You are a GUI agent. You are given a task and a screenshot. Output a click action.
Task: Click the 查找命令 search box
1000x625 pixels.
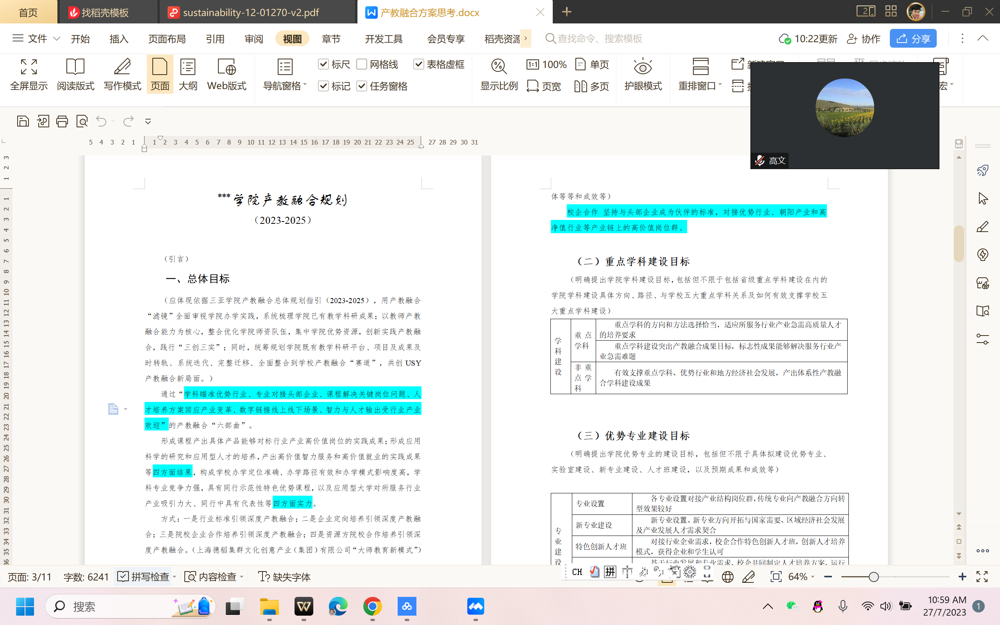(599, 39)
